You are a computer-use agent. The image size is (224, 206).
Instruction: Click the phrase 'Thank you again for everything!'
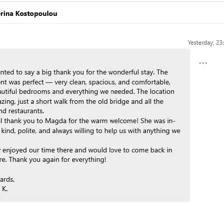[x=57, y=160]
